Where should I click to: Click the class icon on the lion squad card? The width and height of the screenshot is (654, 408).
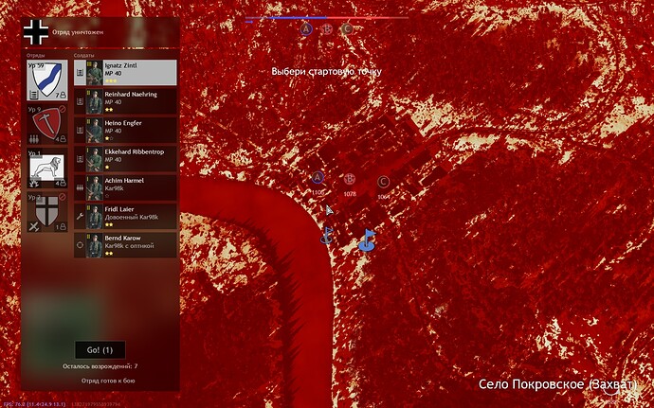tap(34, 183)
